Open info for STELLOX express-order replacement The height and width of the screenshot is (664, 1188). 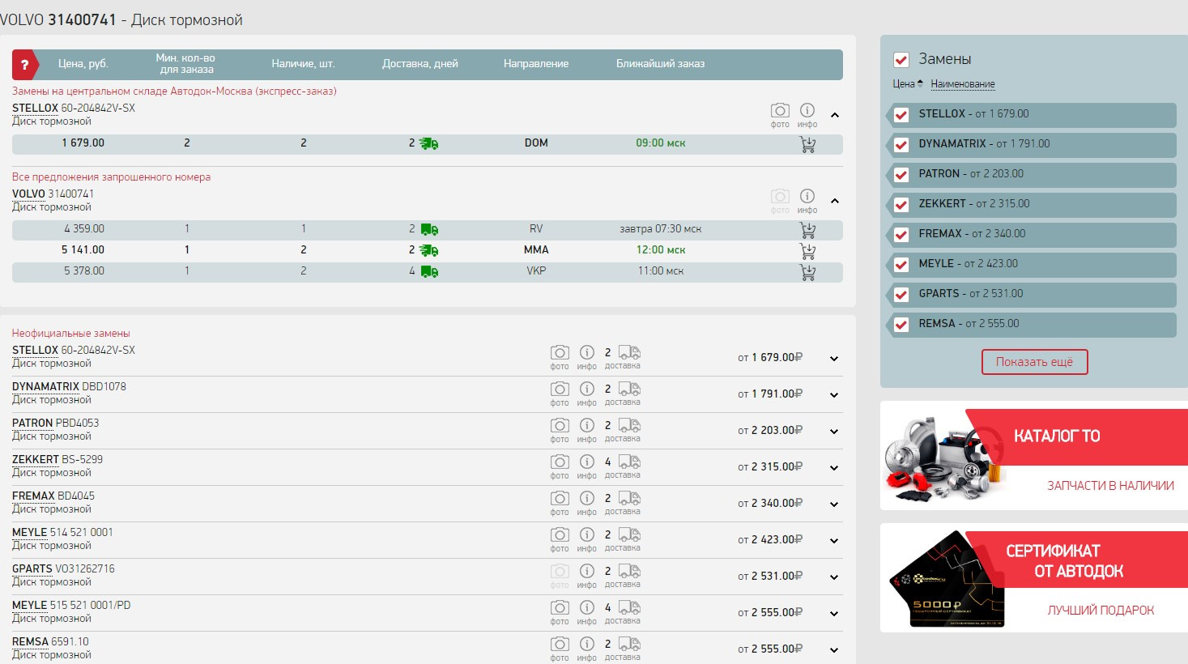(x=807, y=110)
